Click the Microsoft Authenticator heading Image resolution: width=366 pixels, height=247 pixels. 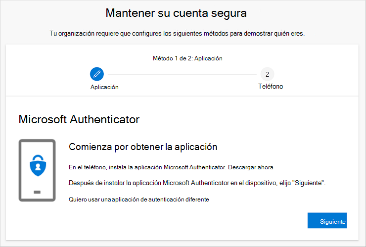pyautogui.click(x=79, y=119)
